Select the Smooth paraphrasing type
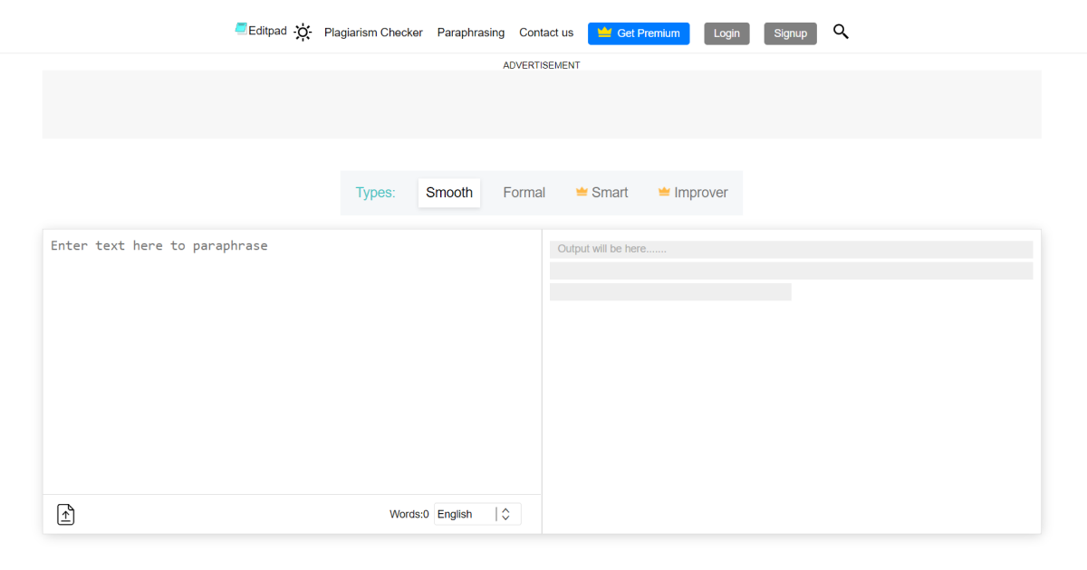This screenshot has width=1087, height=570. coord(449,193)
